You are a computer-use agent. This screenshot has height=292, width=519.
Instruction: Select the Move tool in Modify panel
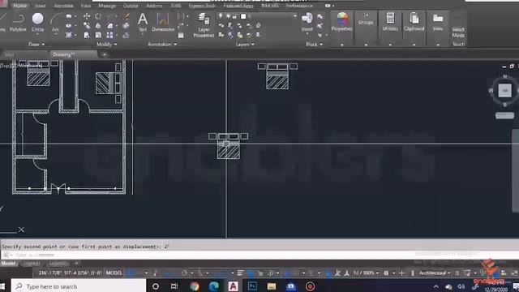pyautogui.click(x=87, y=16)
